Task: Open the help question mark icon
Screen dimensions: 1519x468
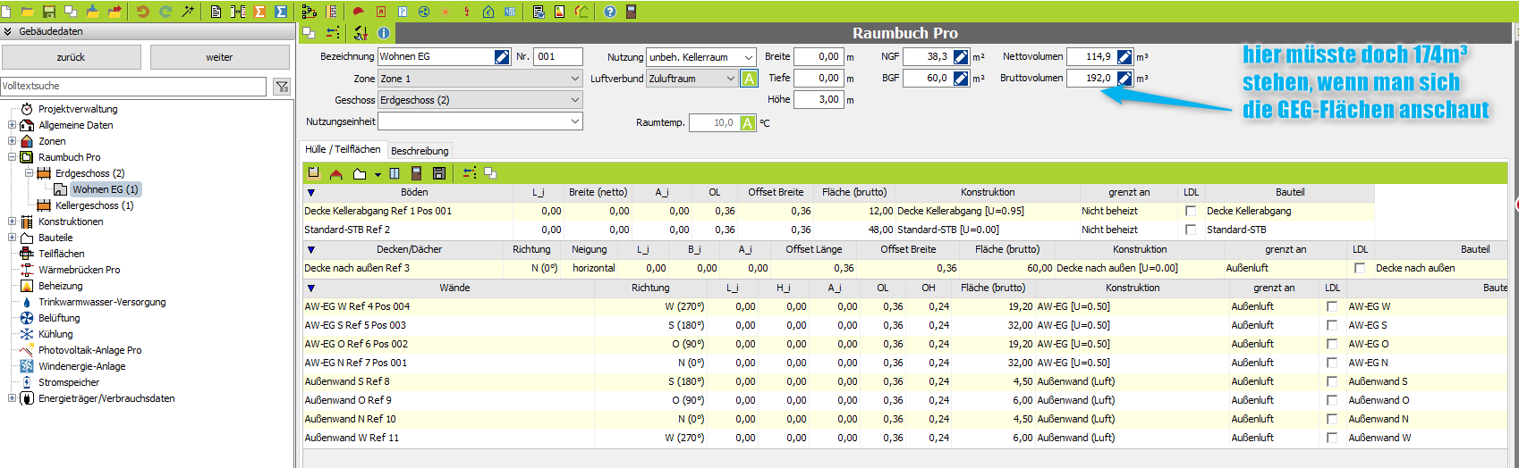Action: [610, 12]
